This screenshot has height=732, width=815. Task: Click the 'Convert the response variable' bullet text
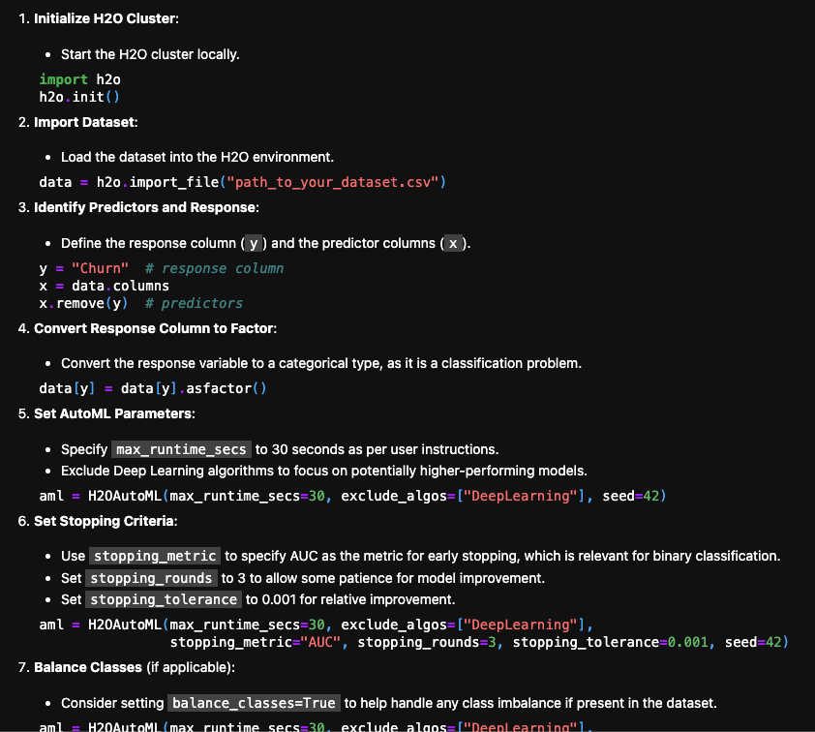click(321, 363)
